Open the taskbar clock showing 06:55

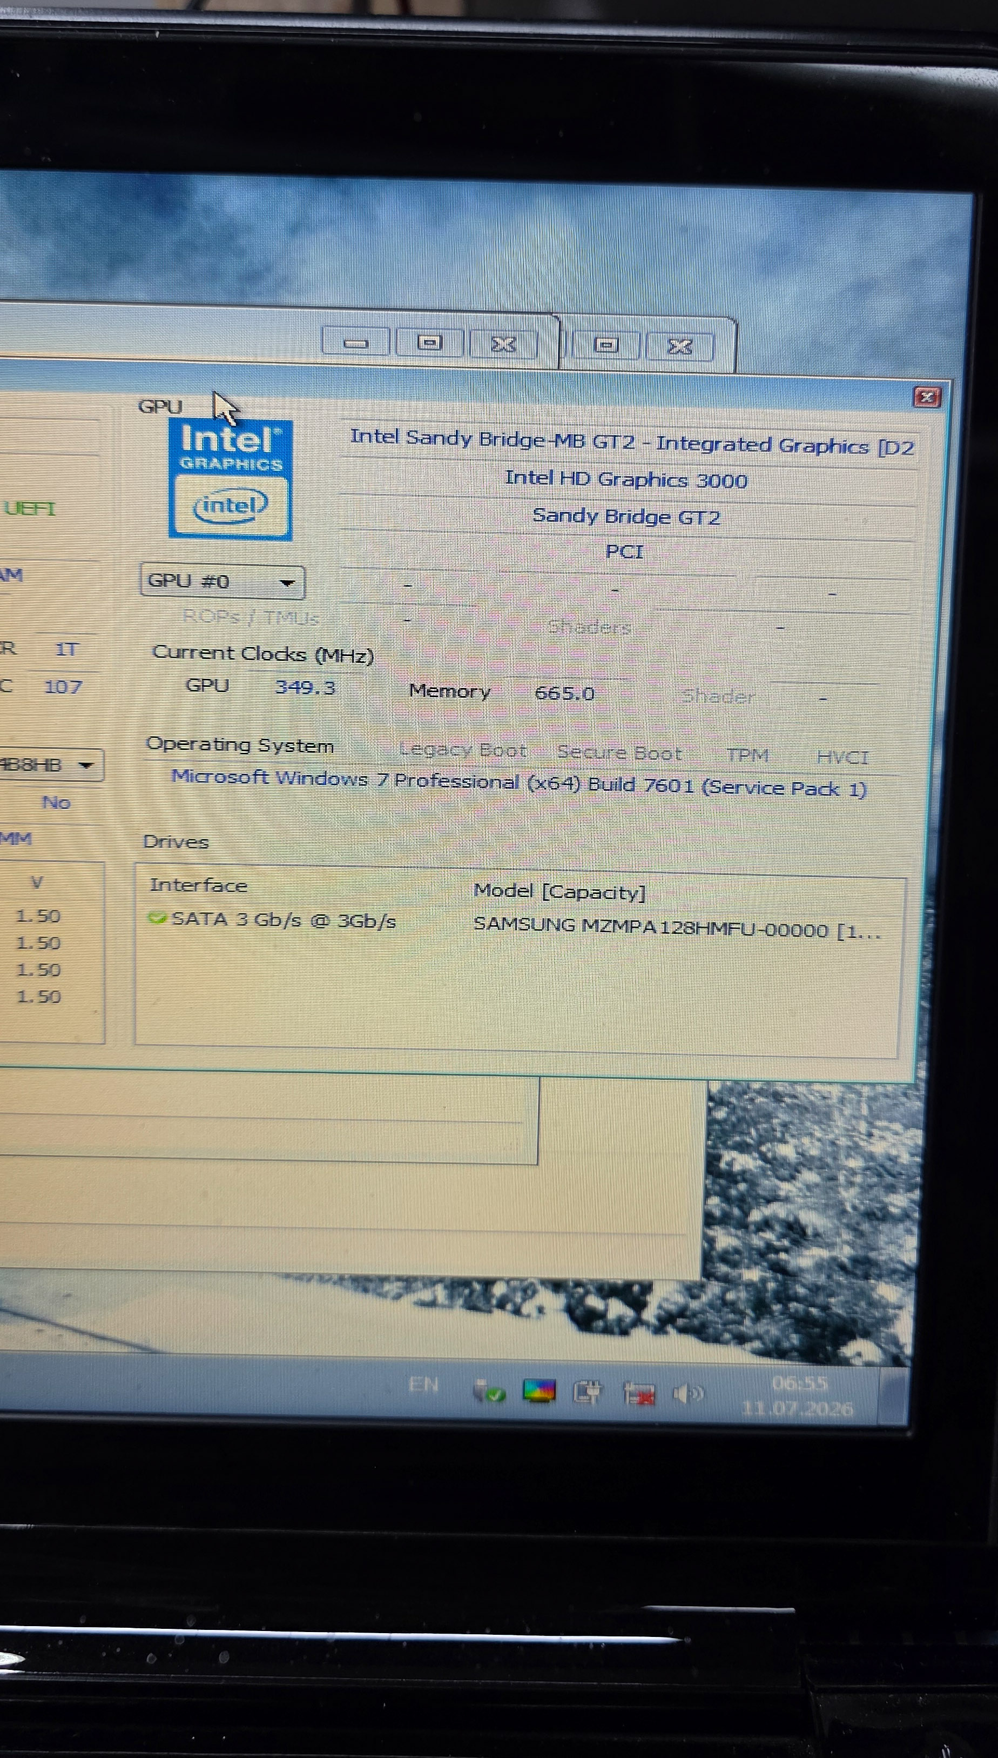(799, 1396)
